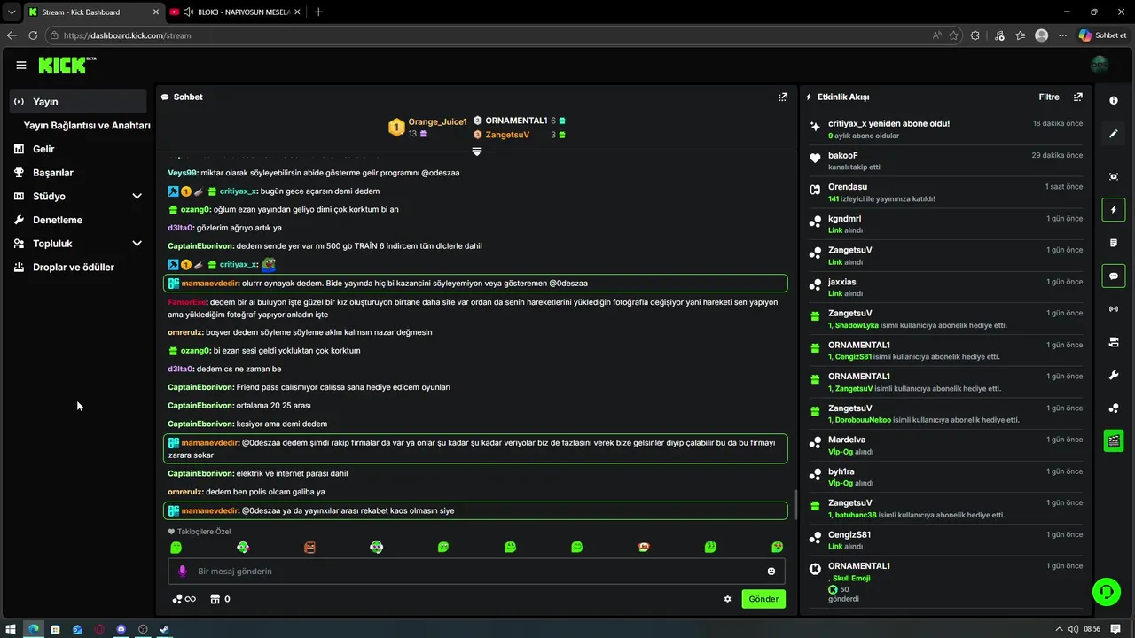The height and width of the screenshot is (638, 1135).
Task: Open the browser tab list dropdown
Action: pyautogui.click(x=12, y=12)
